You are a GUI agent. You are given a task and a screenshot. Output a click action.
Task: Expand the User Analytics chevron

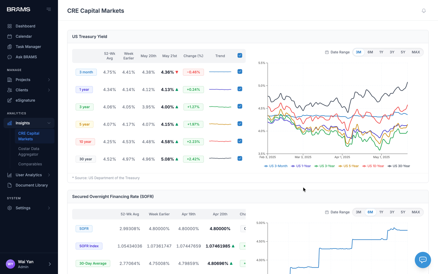tap(49, 175)
